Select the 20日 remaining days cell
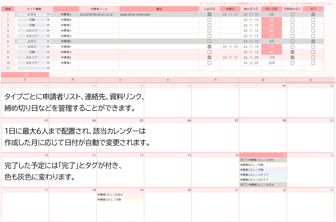This screenshot has height=222, width=336. click(x=272, y=63)
